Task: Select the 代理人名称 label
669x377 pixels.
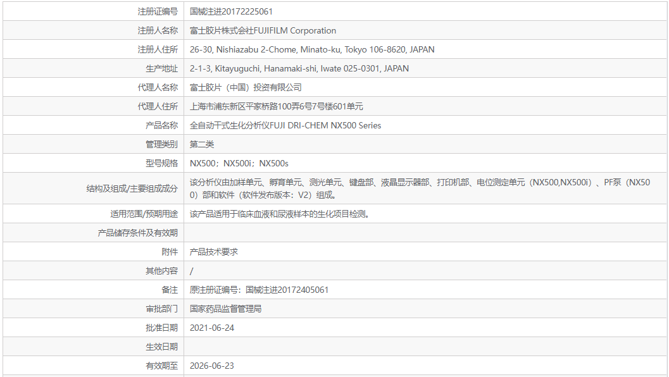Action: point(158,87)
